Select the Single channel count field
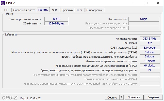Viewport: 164px width, 101px height. [x=144, y=19]
